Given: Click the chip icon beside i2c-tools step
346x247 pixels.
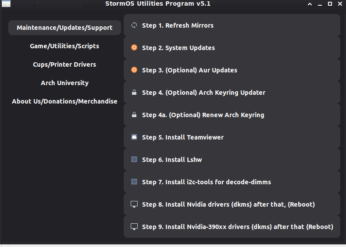Looking at the screenshot, I should pyautogui.click(x=134, y=182).
